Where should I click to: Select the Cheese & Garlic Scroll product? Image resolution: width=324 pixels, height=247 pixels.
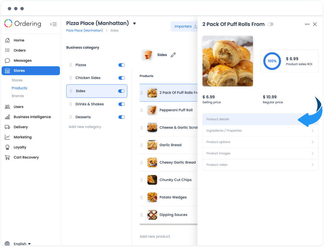pos(168,128)
